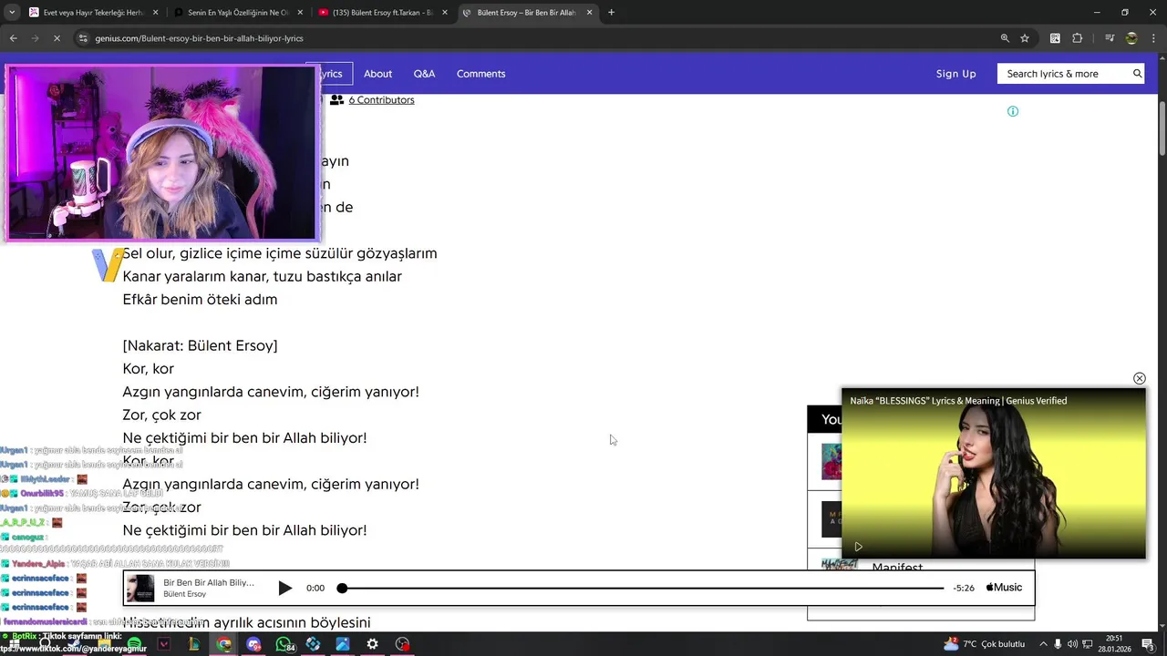The width and height of the screenshot is (1167, 656).
Task: Open the Chrome profile avatar
Action: coord(1131,38)
